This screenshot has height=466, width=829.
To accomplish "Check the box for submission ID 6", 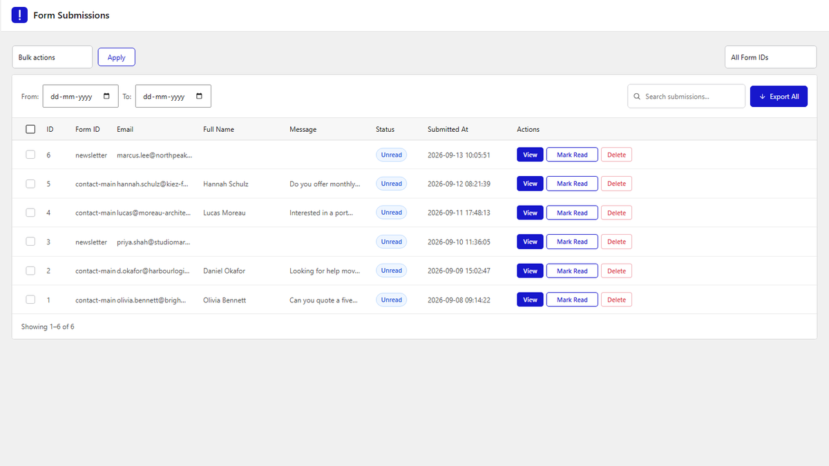I will pyautogui.click(x=30, y=155).
